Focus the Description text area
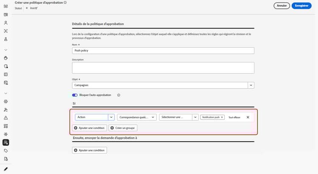The image size is (318, 174). coord(163,68)
